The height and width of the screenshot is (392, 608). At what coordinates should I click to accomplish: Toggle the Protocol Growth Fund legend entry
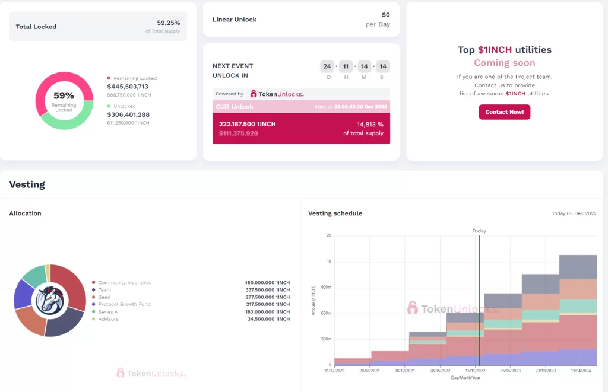[124, 304]
